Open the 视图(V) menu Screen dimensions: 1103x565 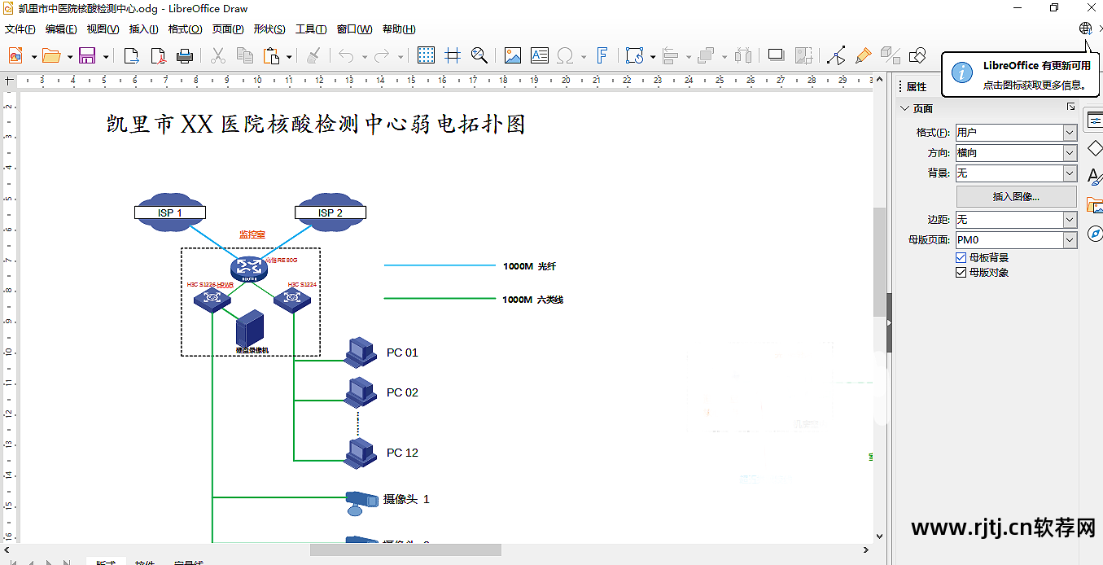coord(103,29)
